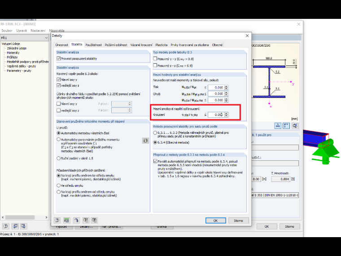Click the save settings as default icon
Viewport: 341px width, 256px height.
coord(94,221)
